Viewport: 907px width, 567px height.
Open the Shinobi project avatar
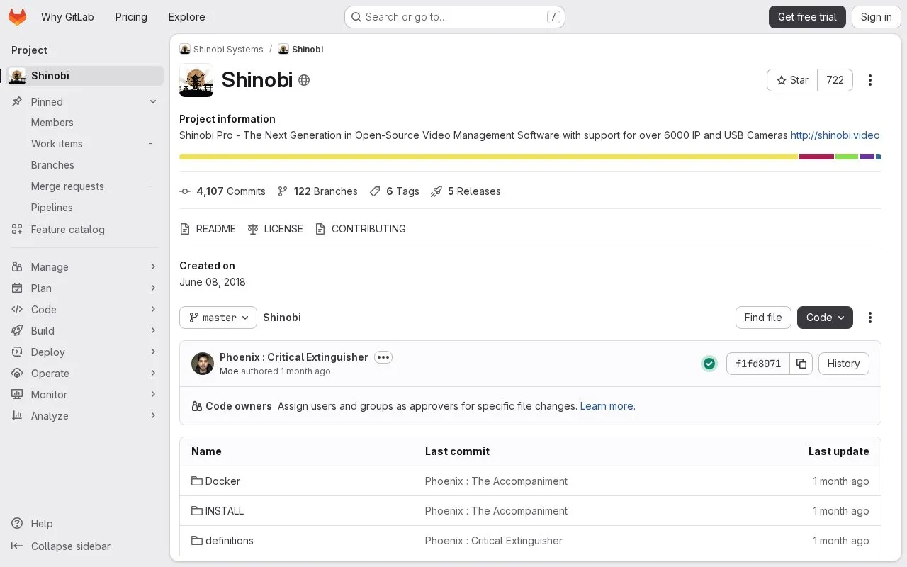[196, 80]
